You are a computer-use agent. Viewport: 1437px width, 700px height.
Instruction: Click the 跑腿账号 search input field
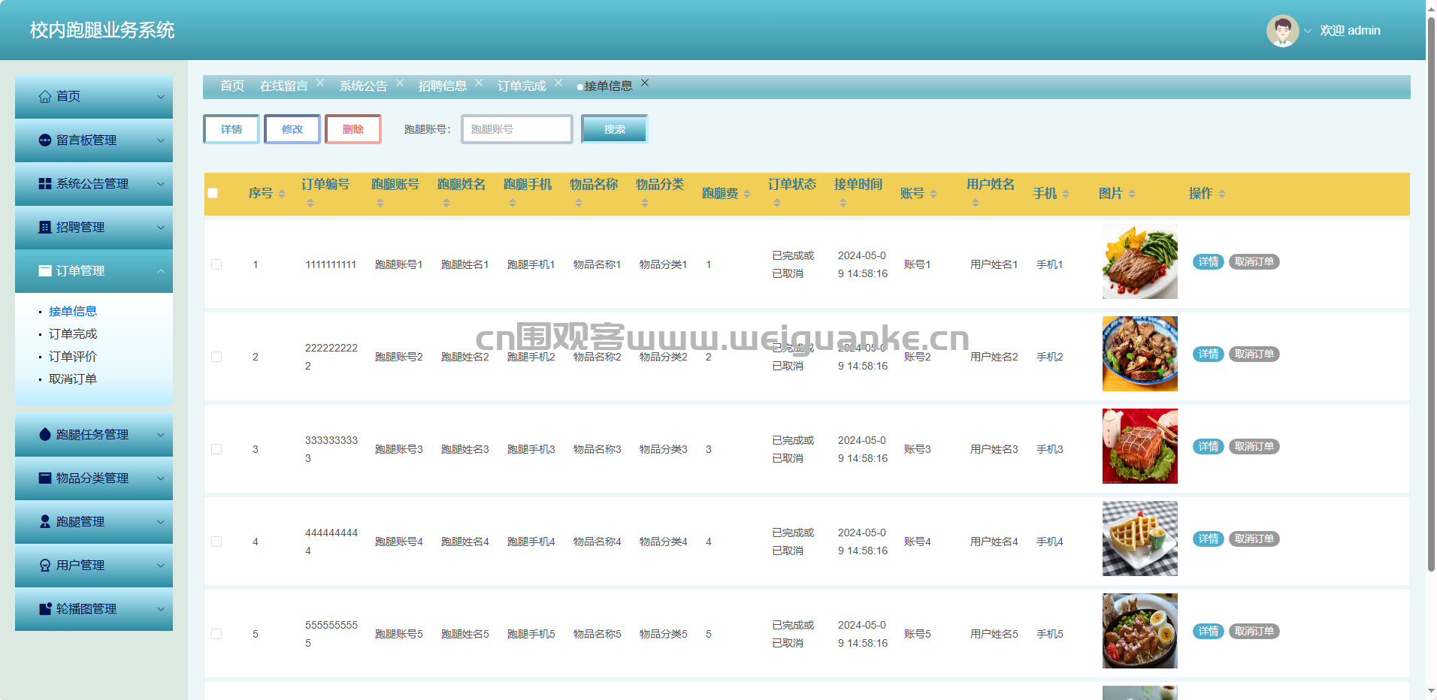[x=517, y=129]
